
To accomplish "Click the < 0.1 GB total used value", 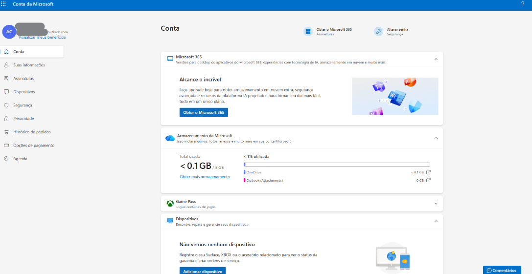I will click(196, 166).
